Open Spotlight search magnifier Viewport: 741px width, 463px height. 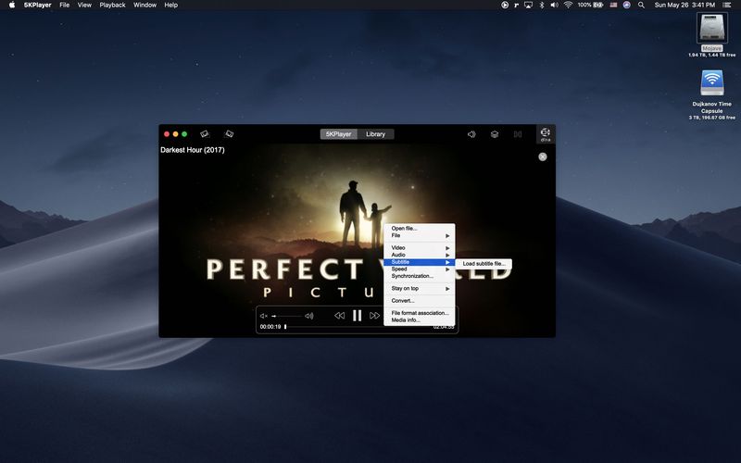click(641, 5)
